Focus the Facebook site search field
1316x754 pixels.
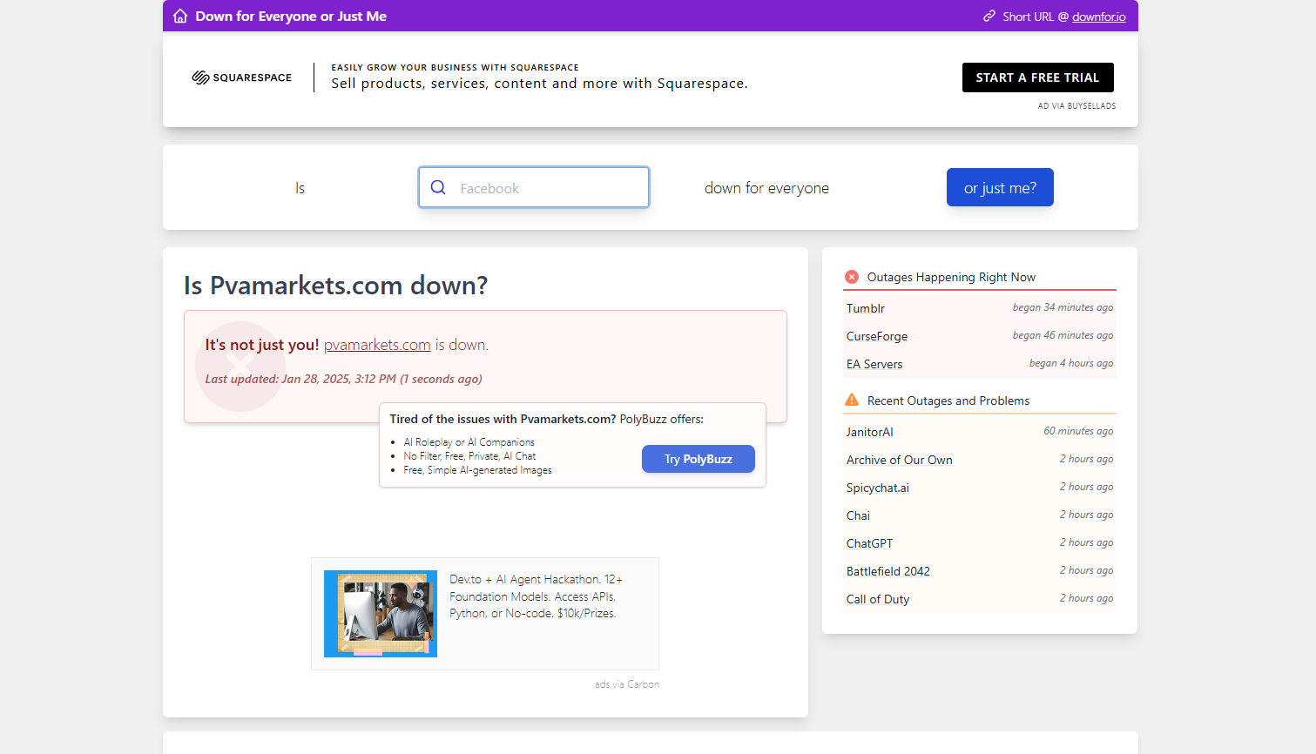[x=534, y=187]
